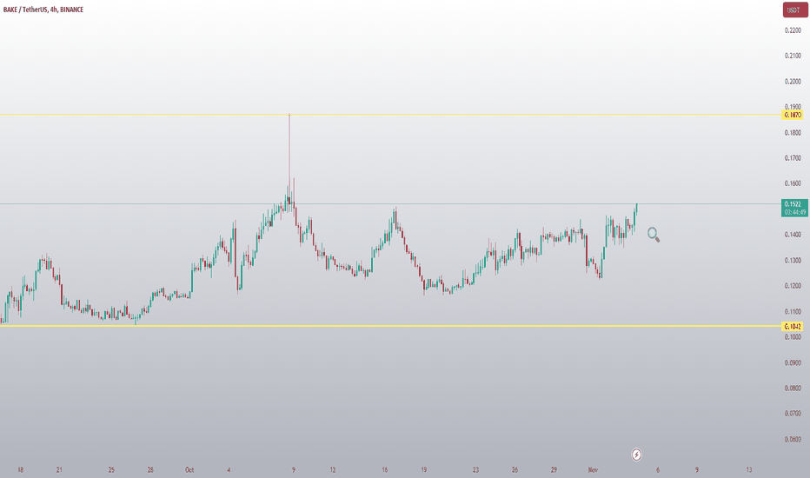This screenshot has height=478, width=810.
Task: Click the 26 date label on time axis
Action: tap(515, 469)
